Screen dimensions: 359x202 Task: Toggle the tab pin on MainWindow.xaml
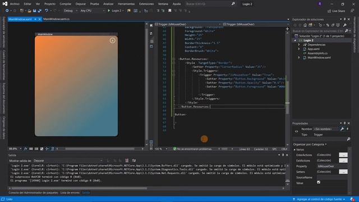tap(35, 19)
